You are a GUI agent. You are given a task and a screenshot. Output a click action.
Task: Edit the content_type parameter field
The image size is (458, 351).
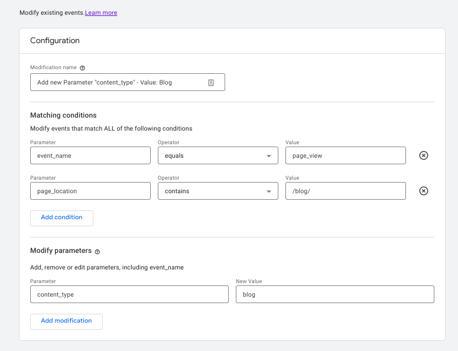[129, 294]
